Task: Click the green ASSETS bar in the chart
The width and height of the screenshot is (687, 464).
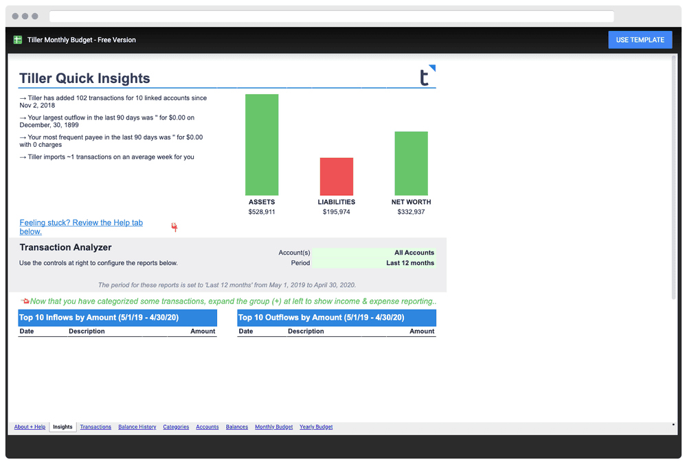Action: pyautogui.click(x=262, y=145)
